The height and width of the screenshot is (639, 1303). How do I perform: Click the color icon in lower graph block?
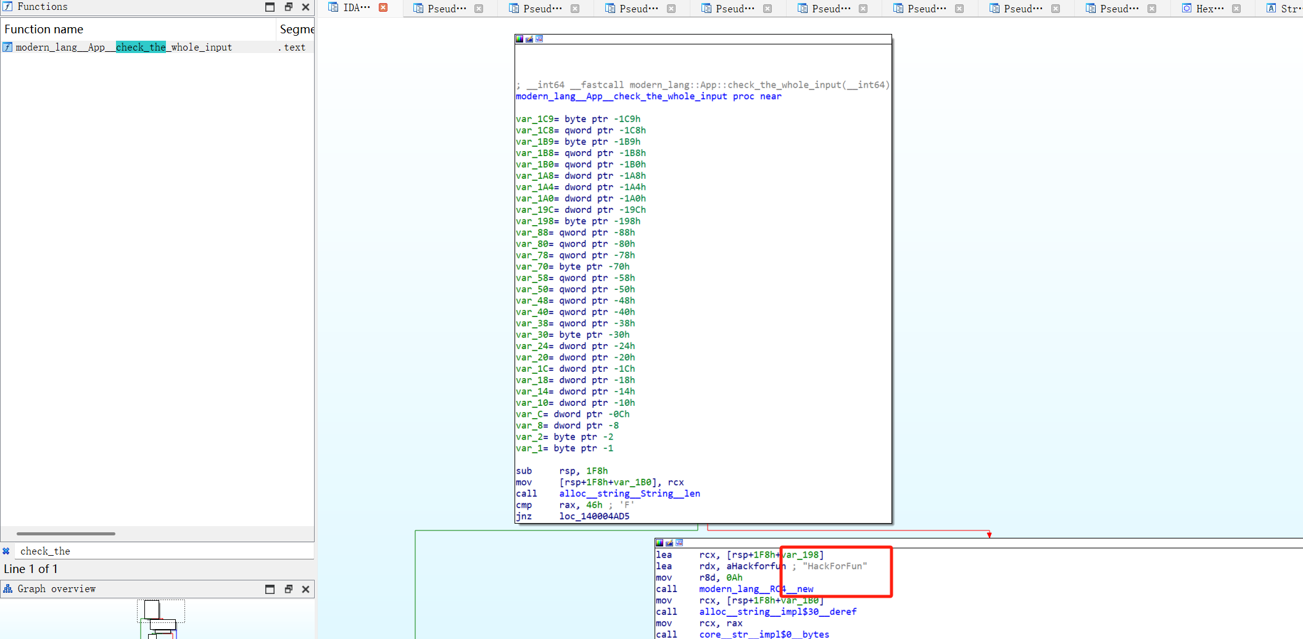(x=660, y=543)
